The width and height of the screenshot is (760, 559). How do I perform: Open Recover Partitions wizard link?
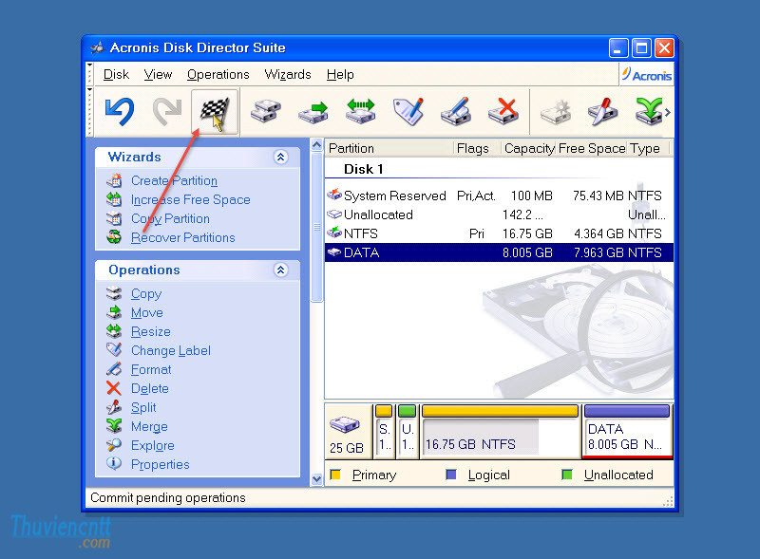point(182,238)
